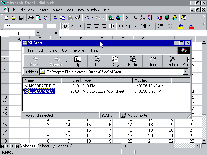Viewport: 207px width, 155px height.
Task: Open Excel's Format menu
Action: coord(56,10)
